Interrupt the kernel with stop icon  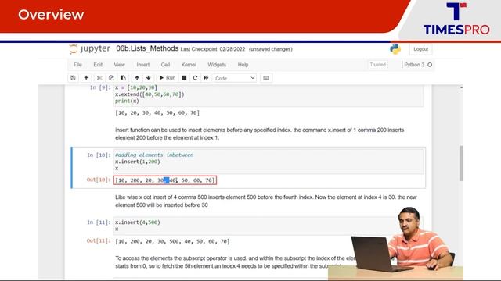click(x=184, y=78)
